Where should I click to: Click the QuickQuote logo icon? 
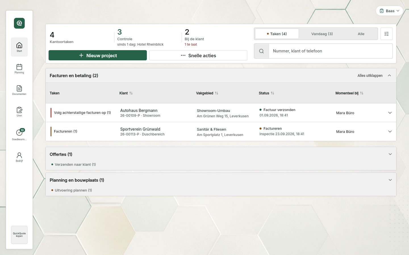pyautogui.click(x=19, y=23)
